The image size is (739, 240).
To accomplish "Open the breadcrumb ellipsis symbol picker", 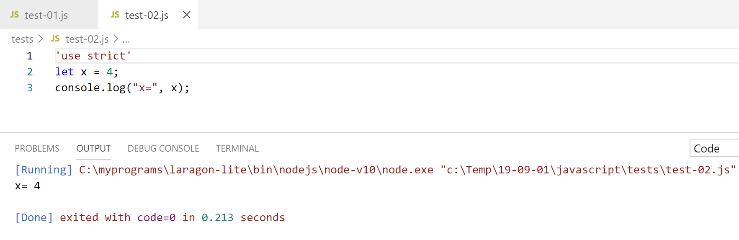I will [x=126, y=39].
